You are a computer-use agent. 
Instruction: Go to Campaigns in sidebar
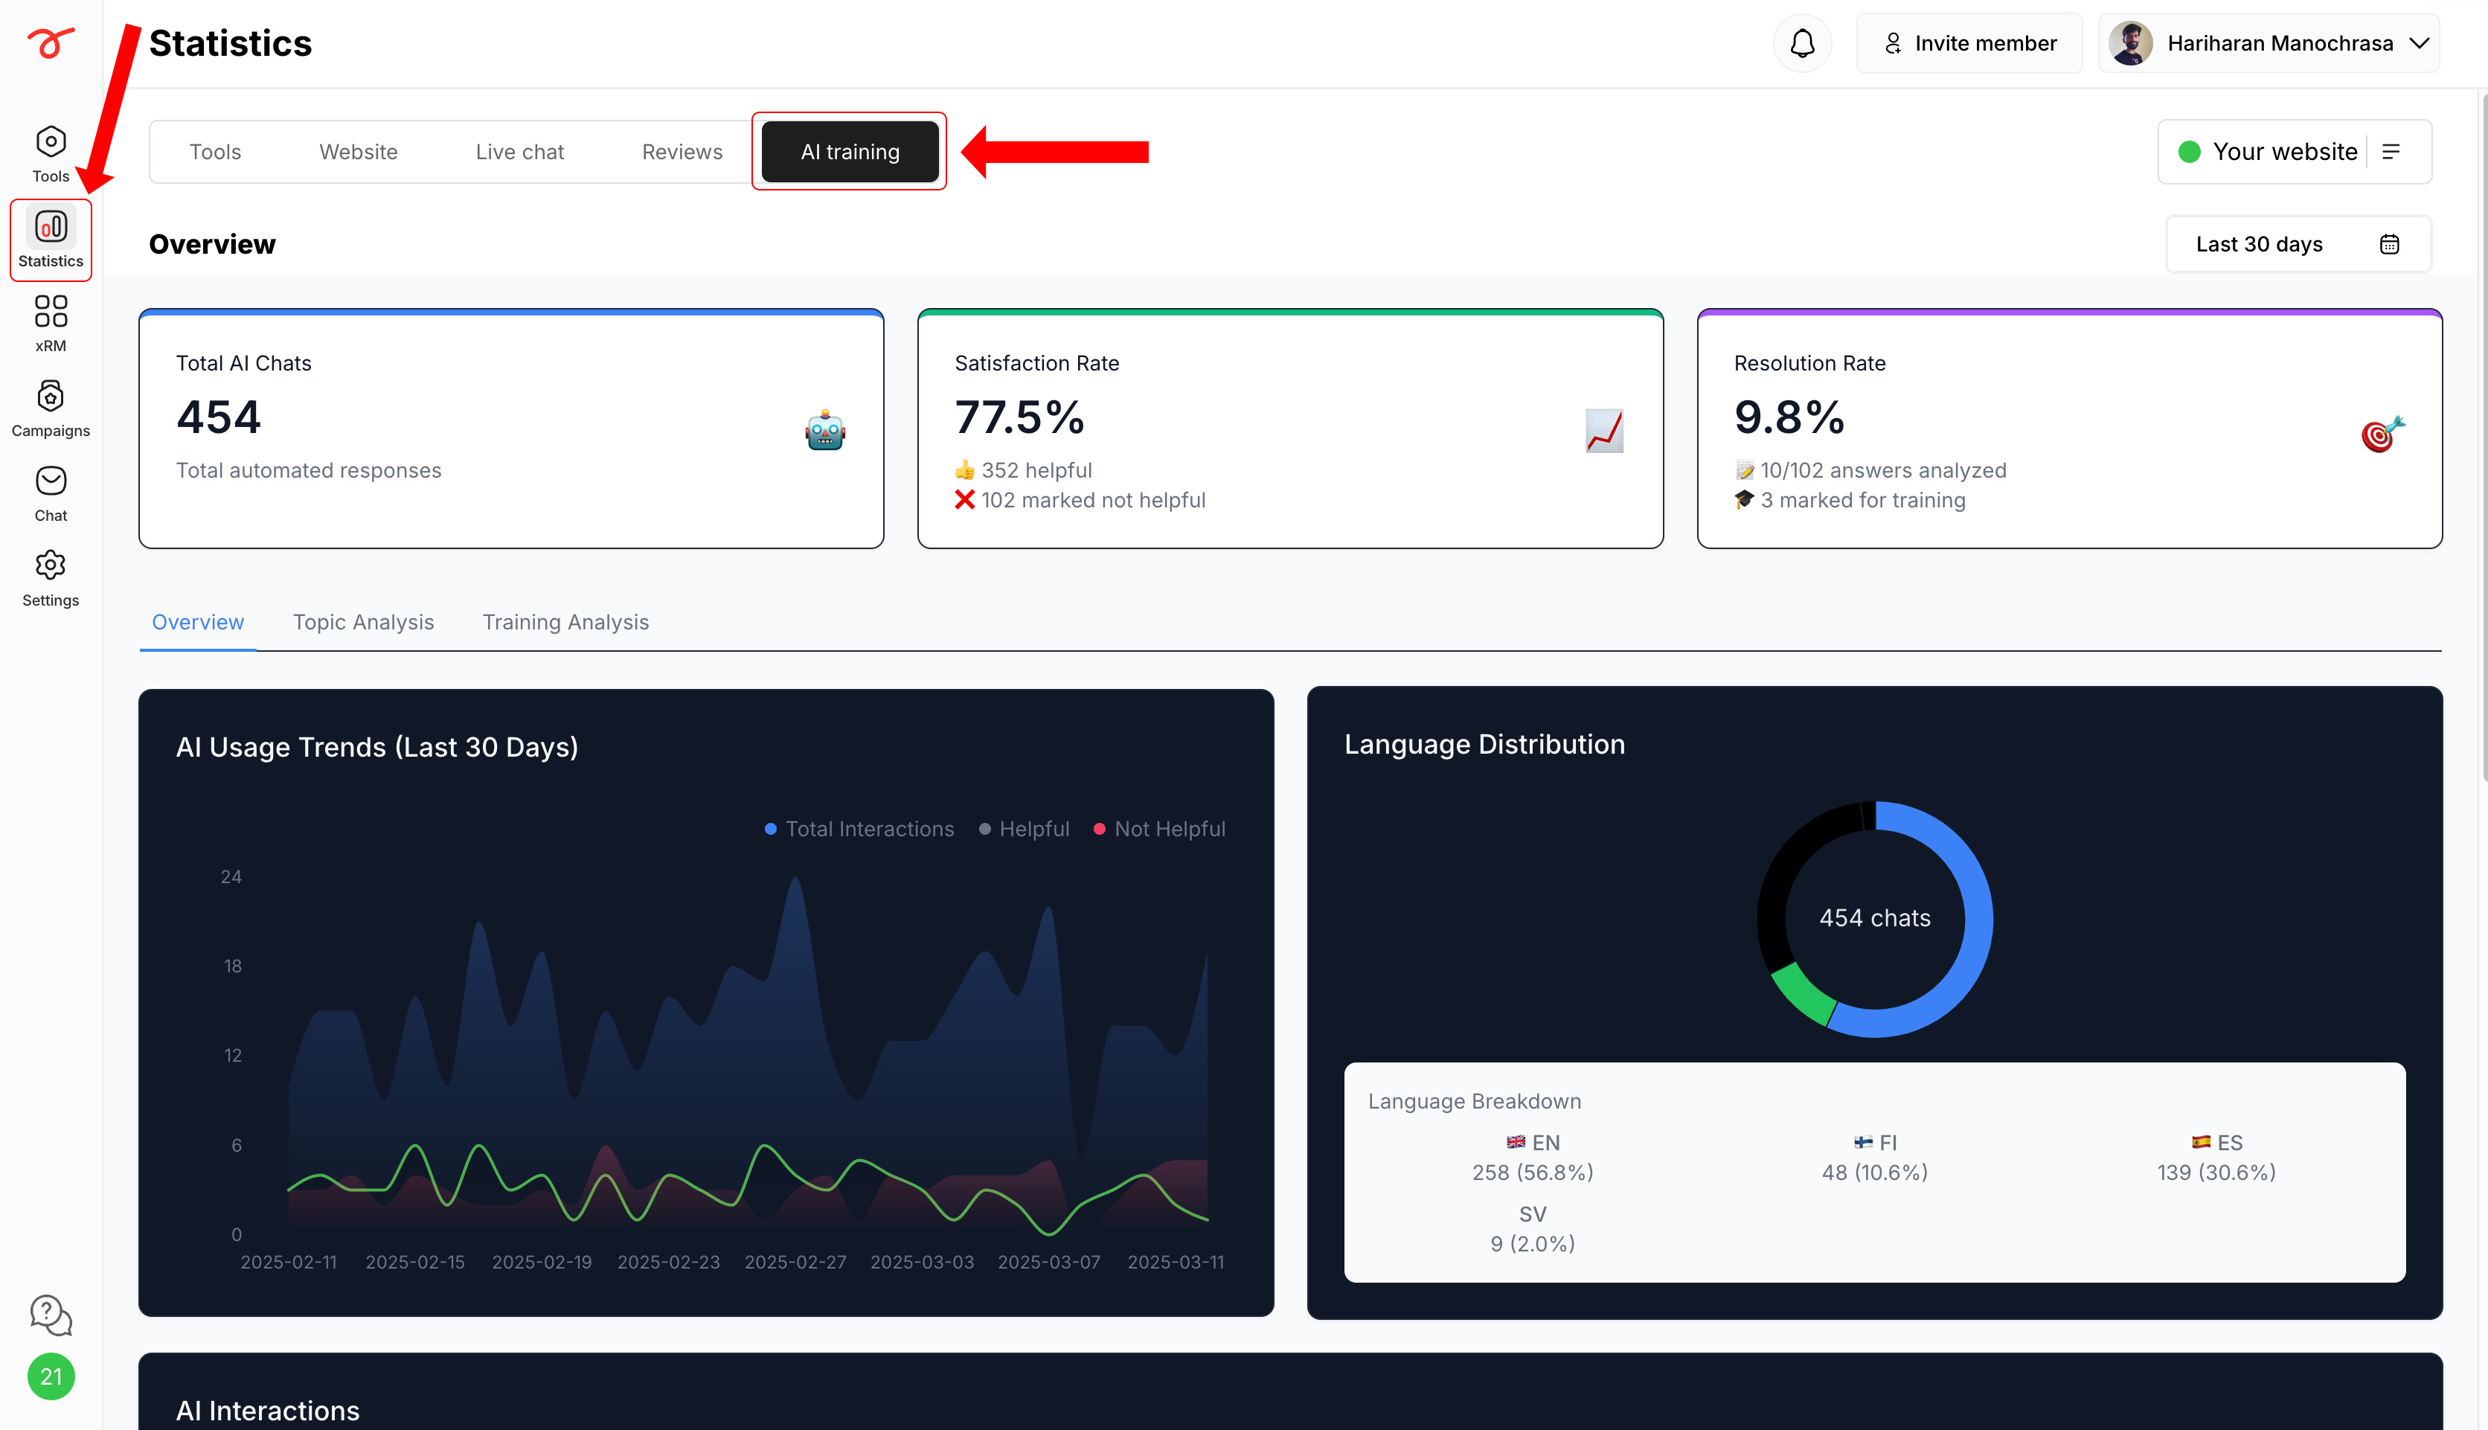(x=50, y=408)
